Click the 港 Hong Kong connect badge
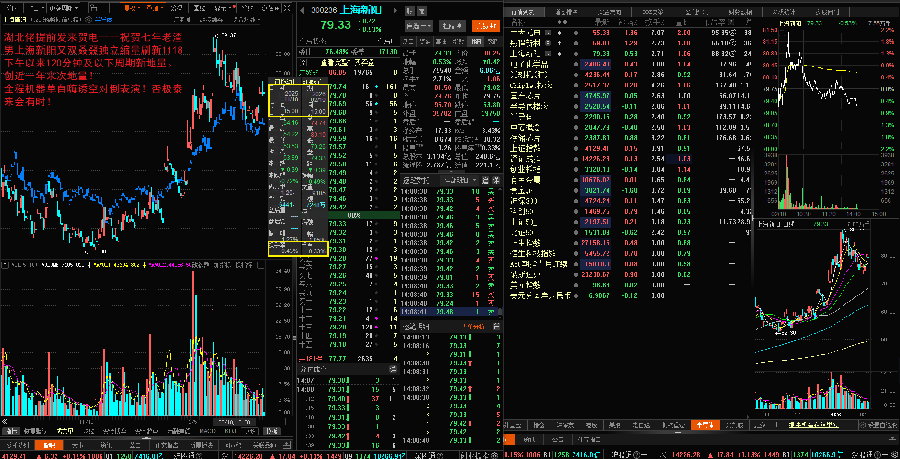The width and height of the screenshot is (900, 459). click(421, 11)
